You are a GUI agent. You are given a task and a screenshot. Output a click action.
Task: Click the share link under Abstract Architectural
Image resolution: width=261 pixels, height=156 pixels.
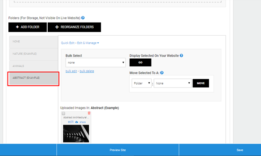(x=82, y=122)
